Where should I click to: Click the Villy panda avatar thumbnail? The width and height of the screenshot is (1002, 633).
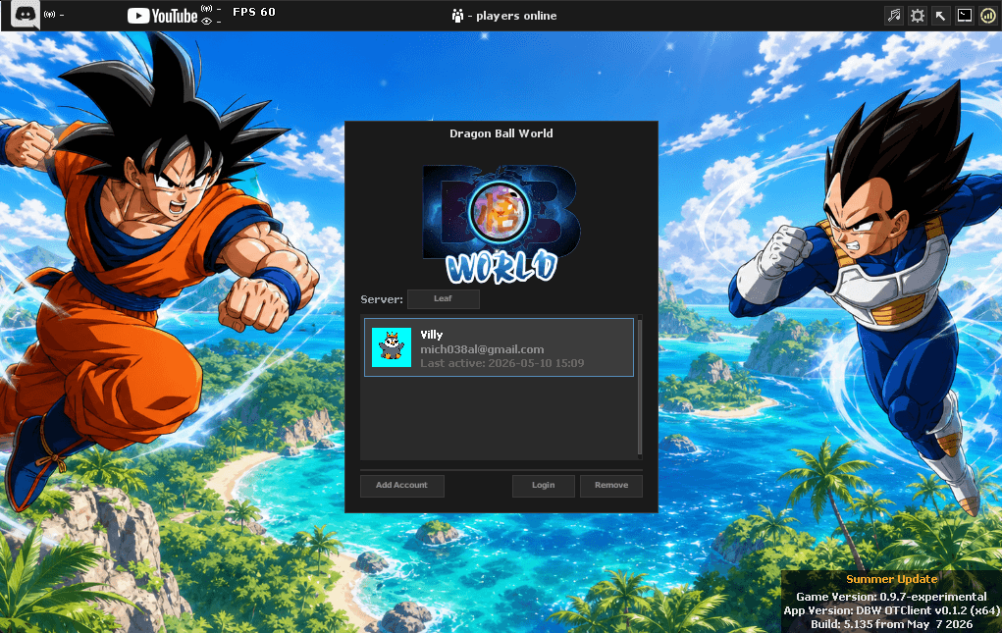(392, 347)
